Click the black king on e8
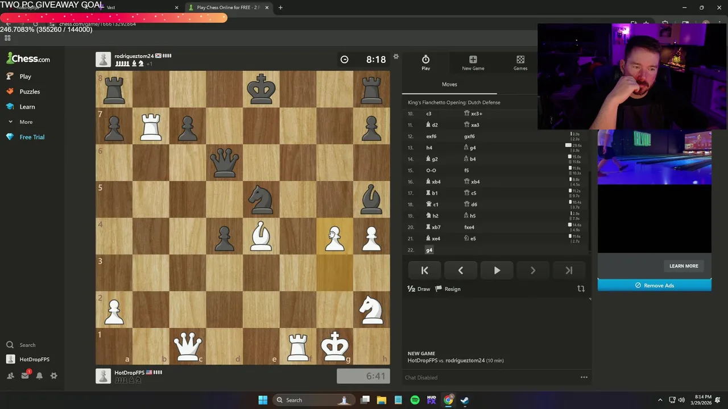This screenshot has height=409, width=728. point(261,89)
